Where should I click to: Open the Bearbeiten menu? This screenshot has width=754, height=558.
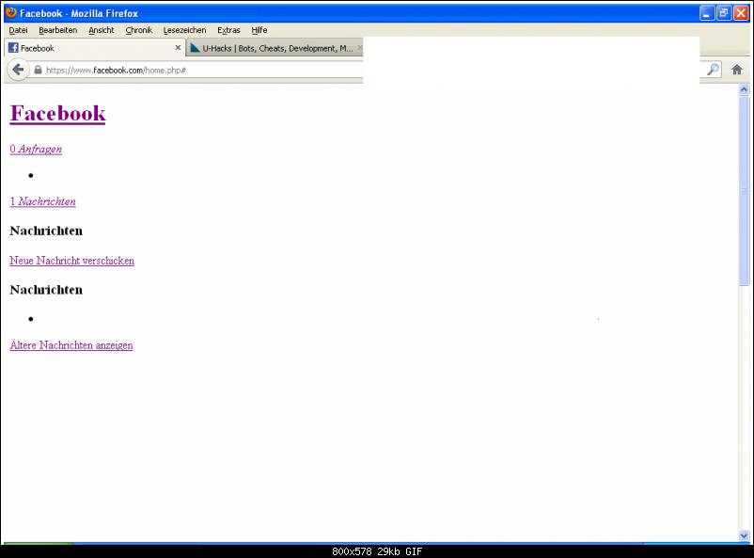[57, 30]
